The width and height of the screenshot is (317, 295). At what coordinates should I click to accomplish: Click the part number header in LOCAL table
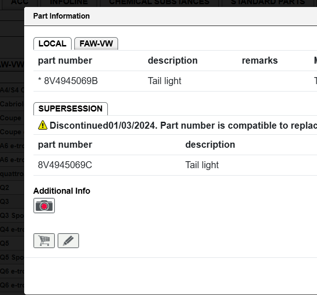coord(65,60)
